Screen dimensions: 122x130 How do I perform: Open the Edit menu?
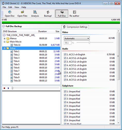(10, 7)
